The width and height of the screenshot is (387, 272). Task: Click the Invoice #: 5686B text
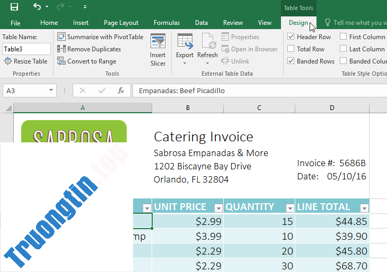[331, 163]
